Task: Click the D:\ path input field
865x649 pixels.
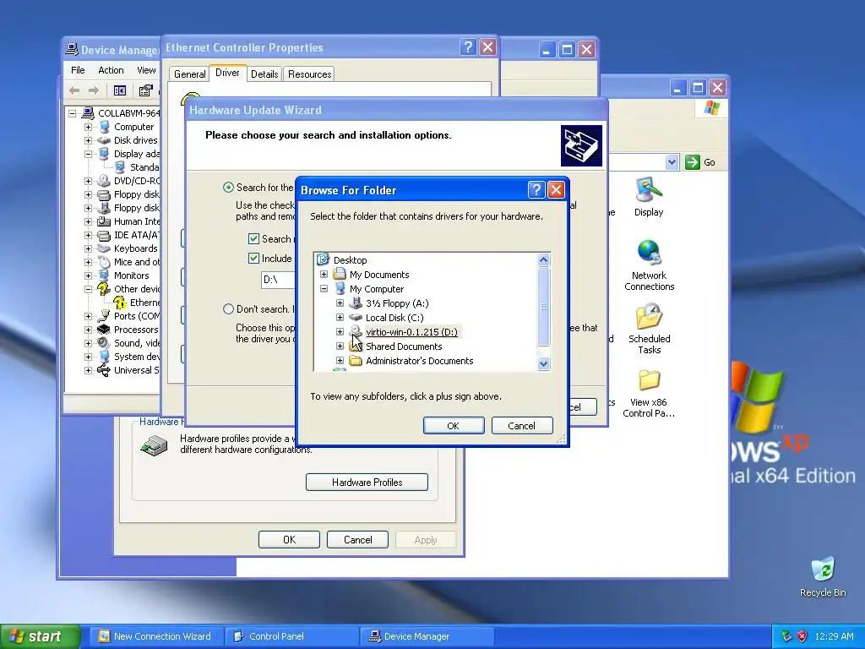Action: click(279, 279)
